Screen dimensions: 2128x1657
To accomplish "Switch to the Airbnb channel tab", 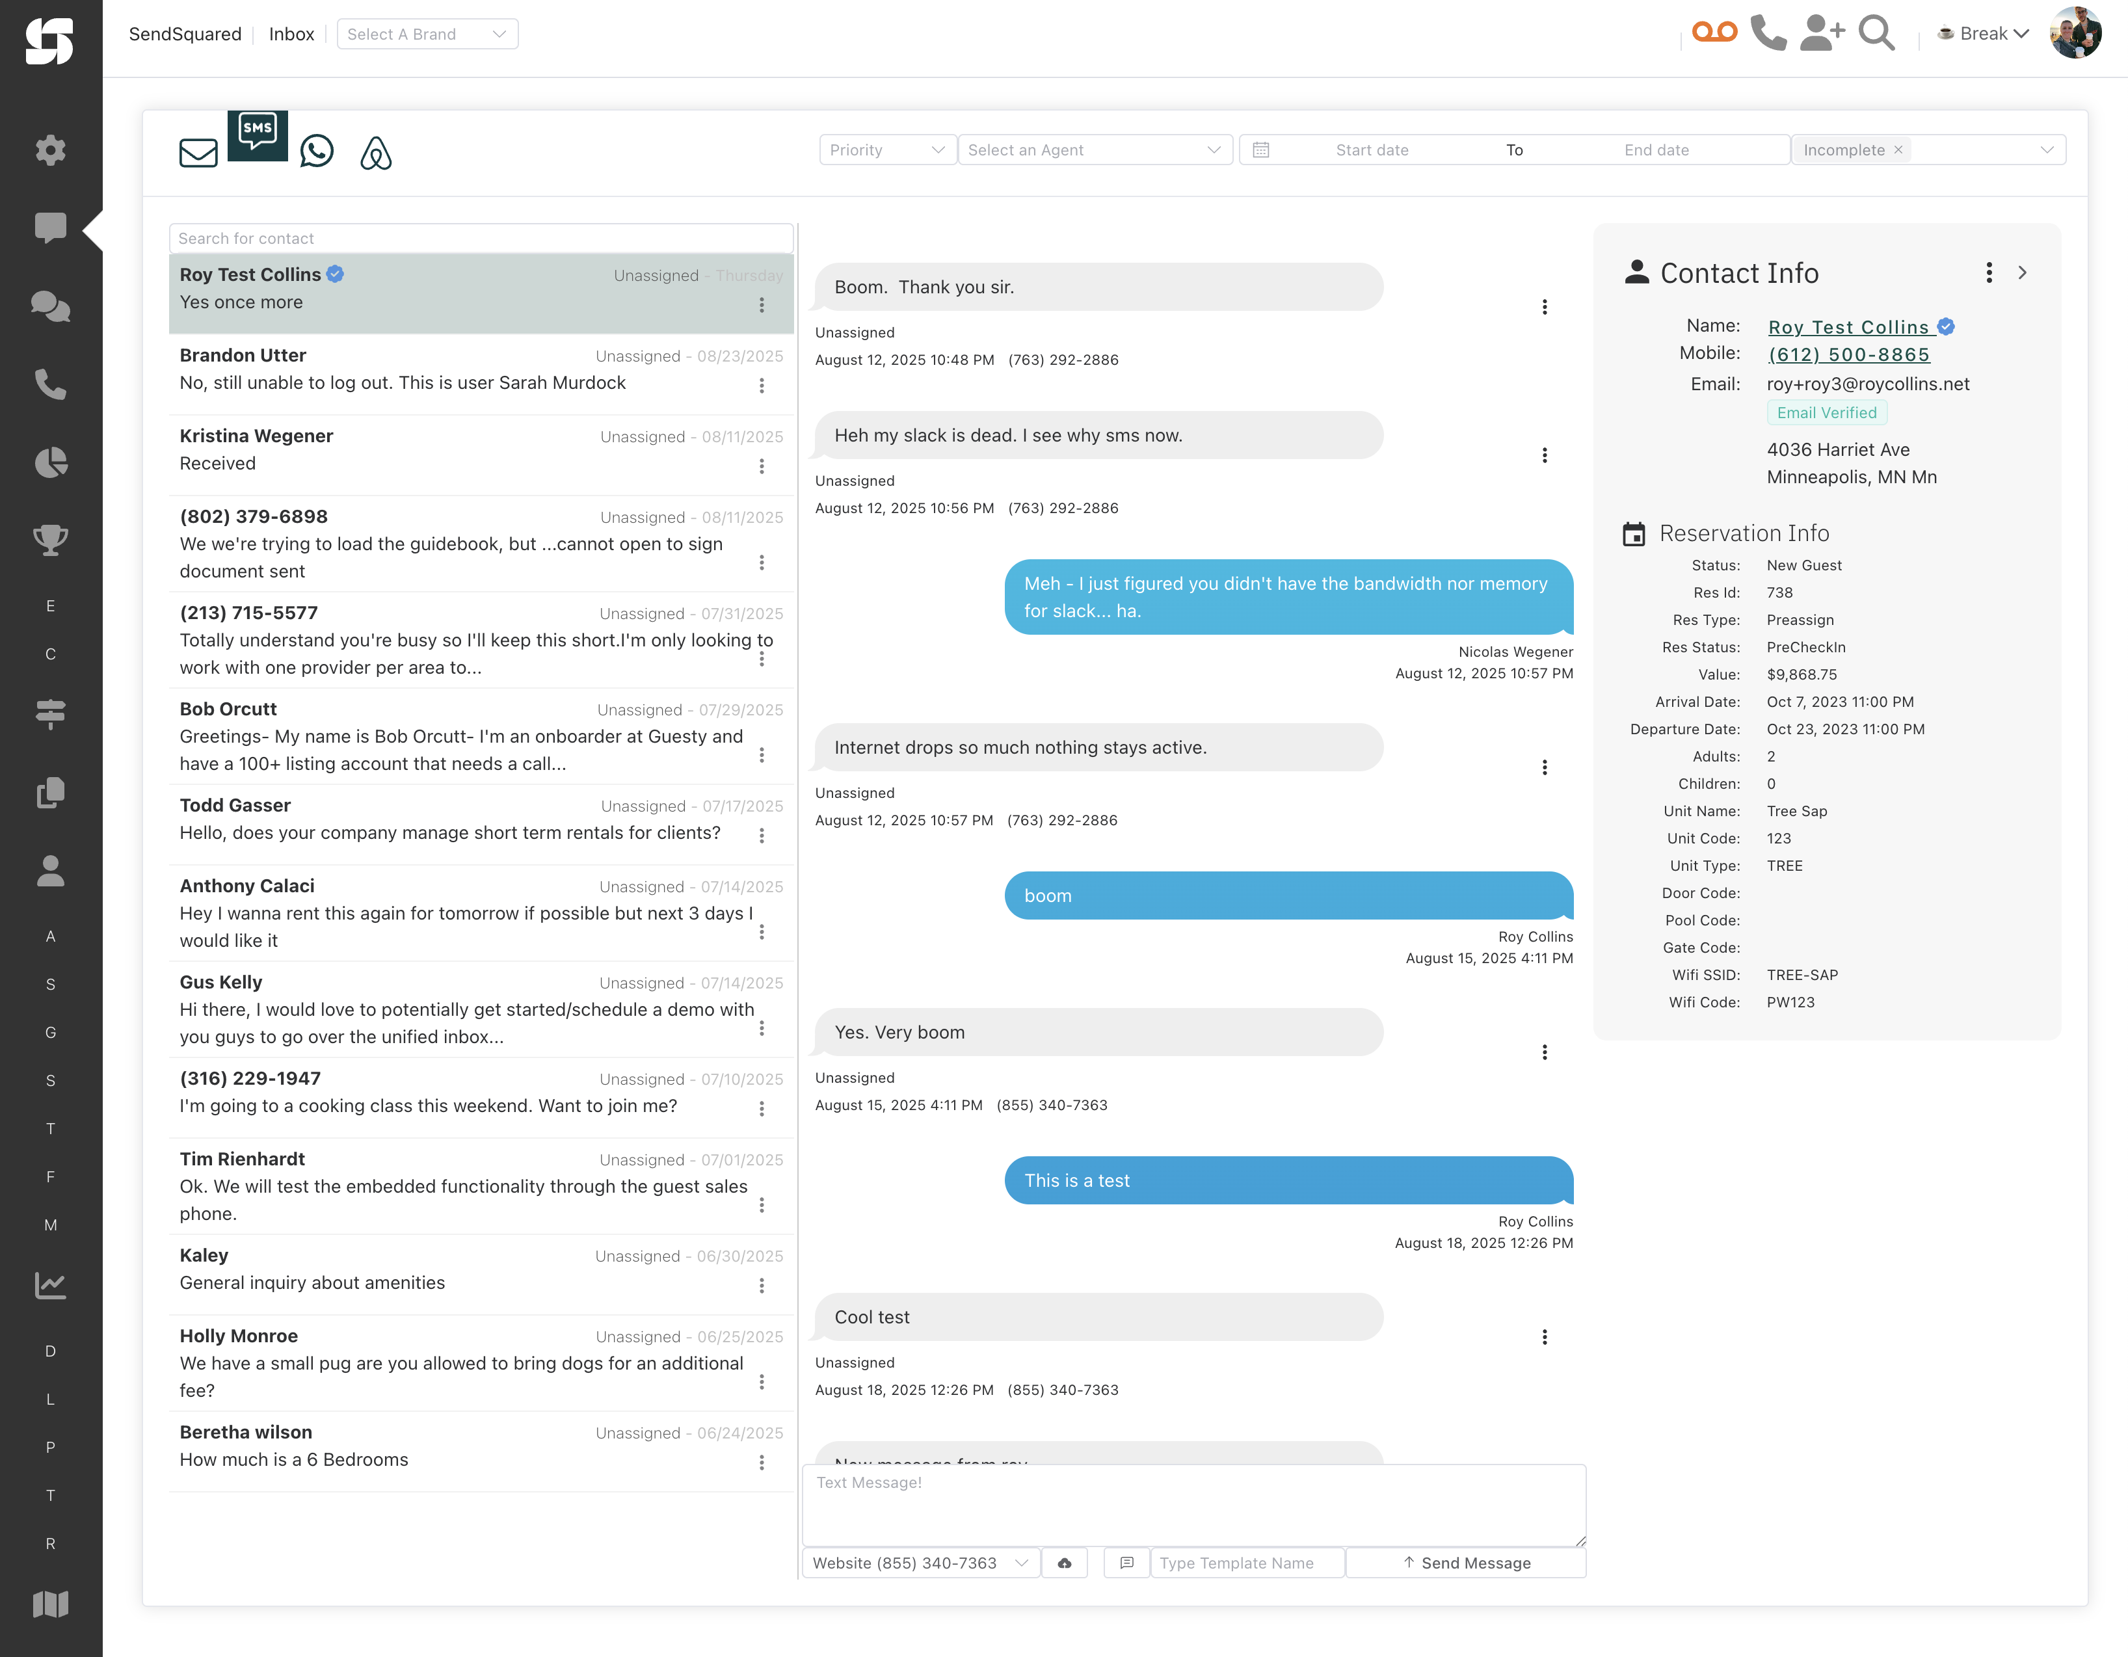I will (x=376, y=152).
